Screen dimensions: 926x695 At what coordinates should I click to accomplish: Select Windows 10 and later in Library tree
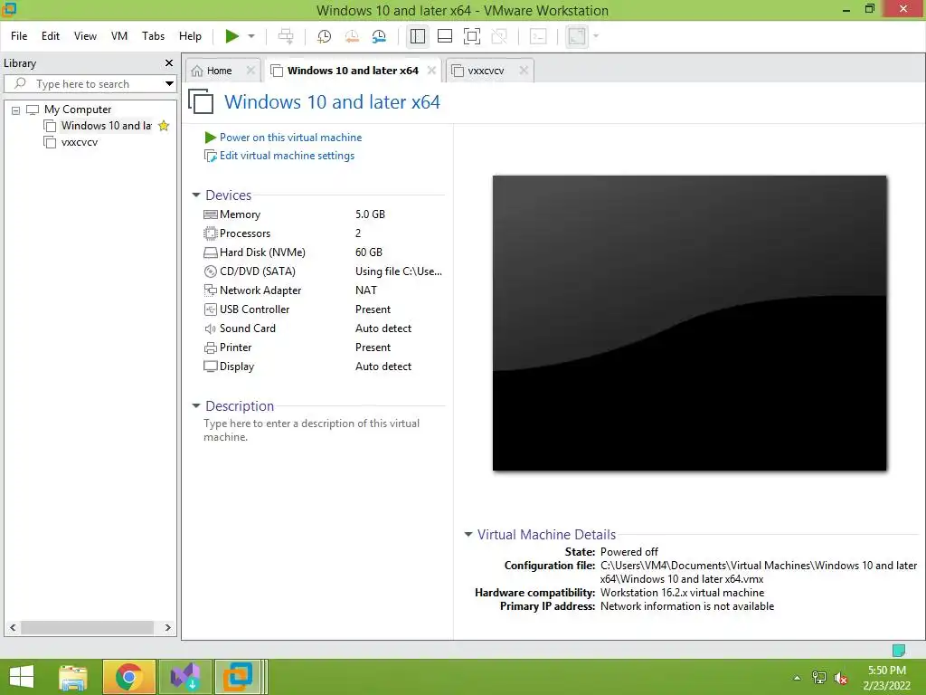pos(107,125)
